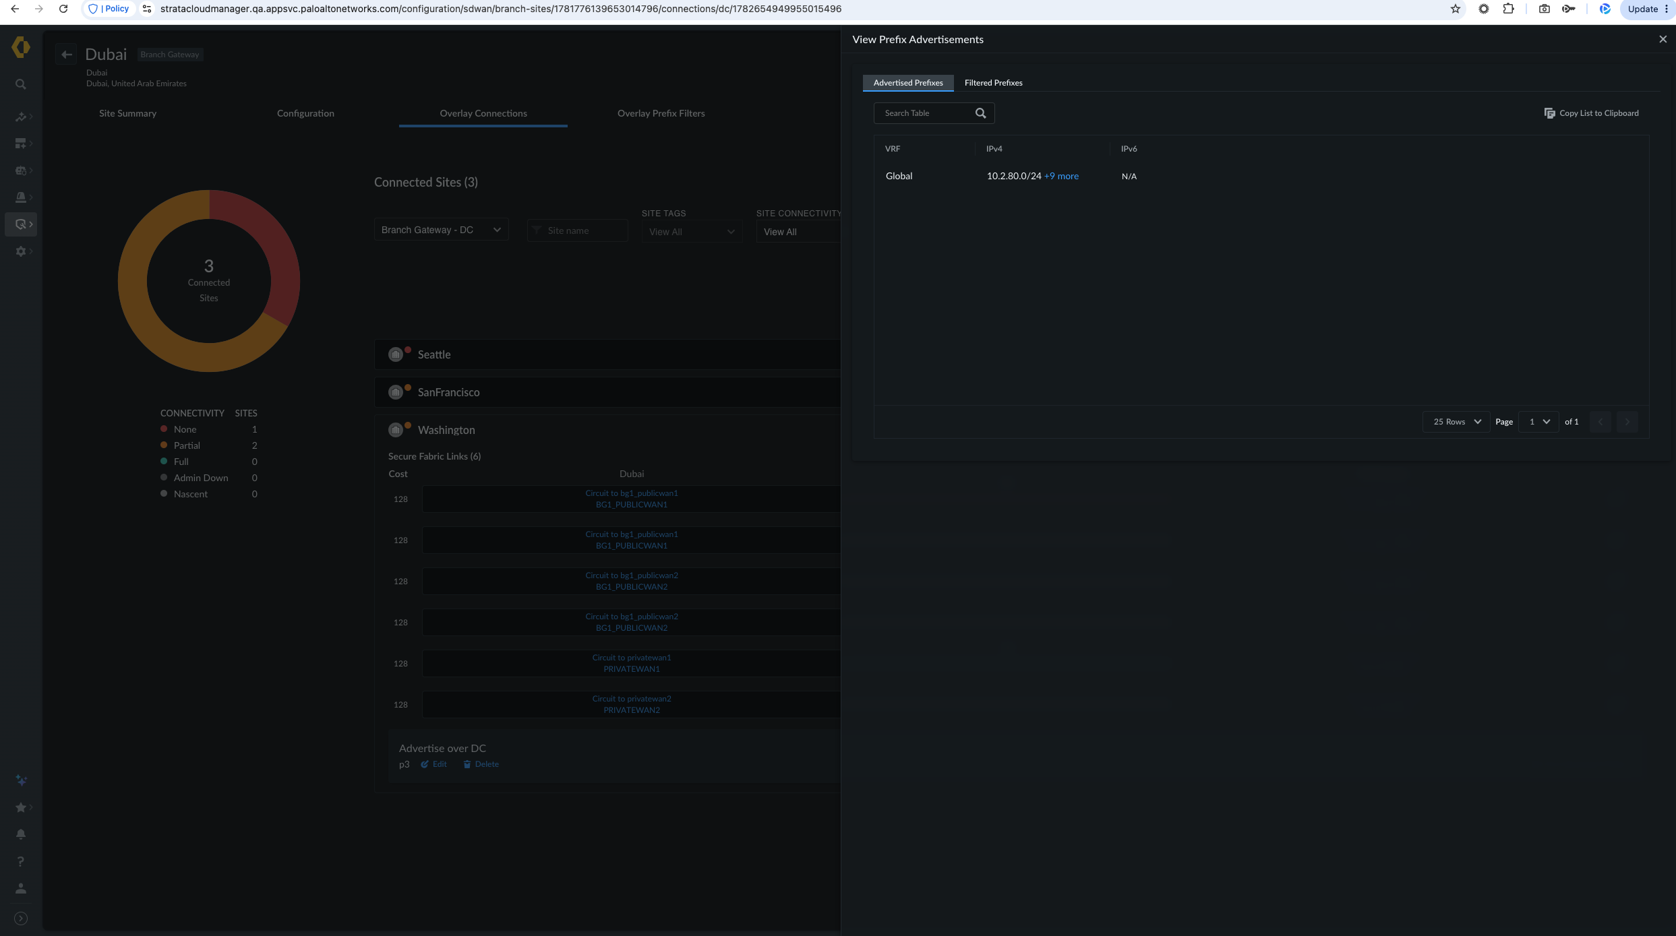Go to the next page of prefixes

click(x=1627, y=422)
